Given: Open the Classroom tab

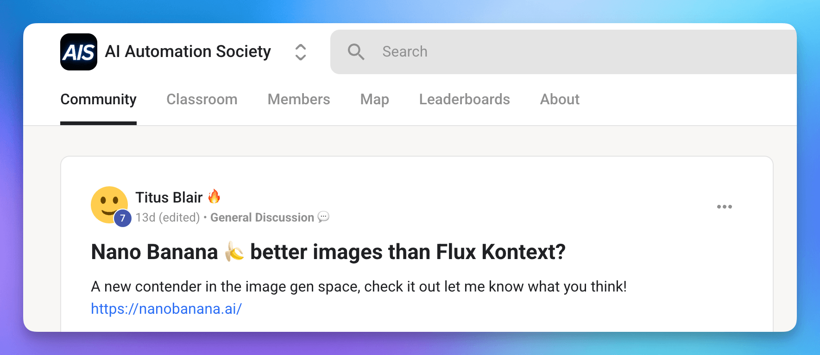Looking at the screenshot, I should coord(202,100).
